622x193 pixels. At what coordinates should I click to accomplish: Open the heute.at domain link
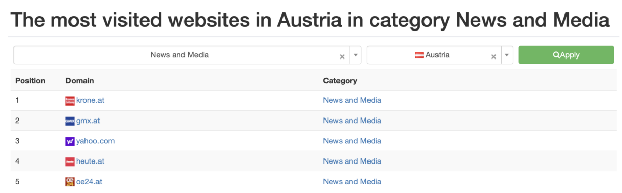coord(90,161)
